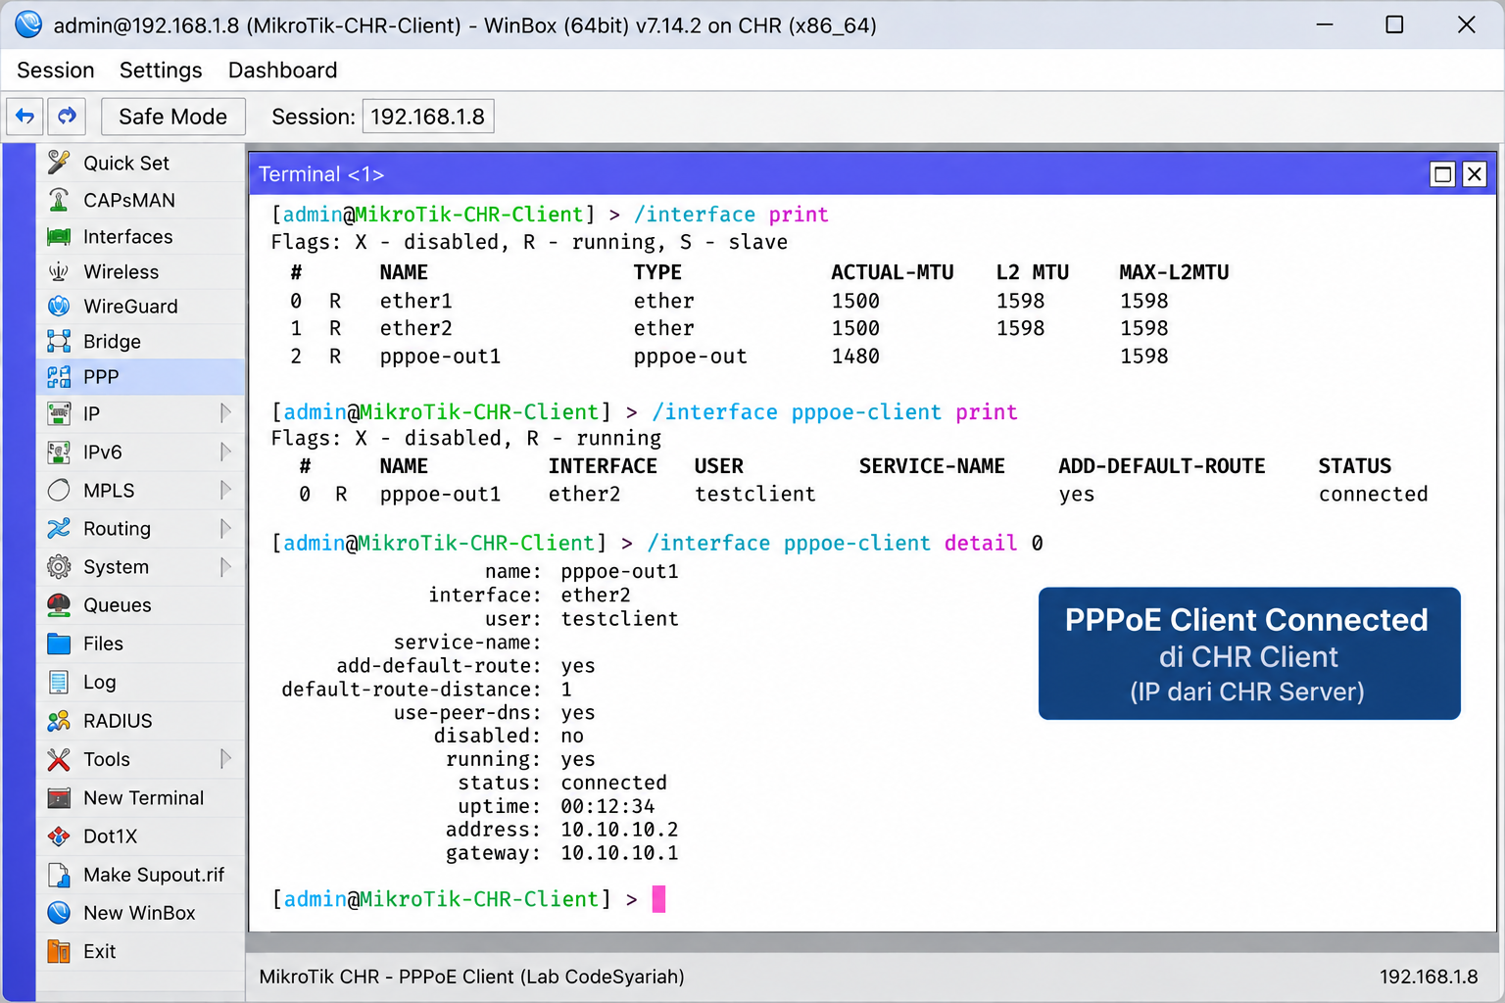Click the terminal prompt cursor block
The image size is (1505, 1003).
(658, 898)
